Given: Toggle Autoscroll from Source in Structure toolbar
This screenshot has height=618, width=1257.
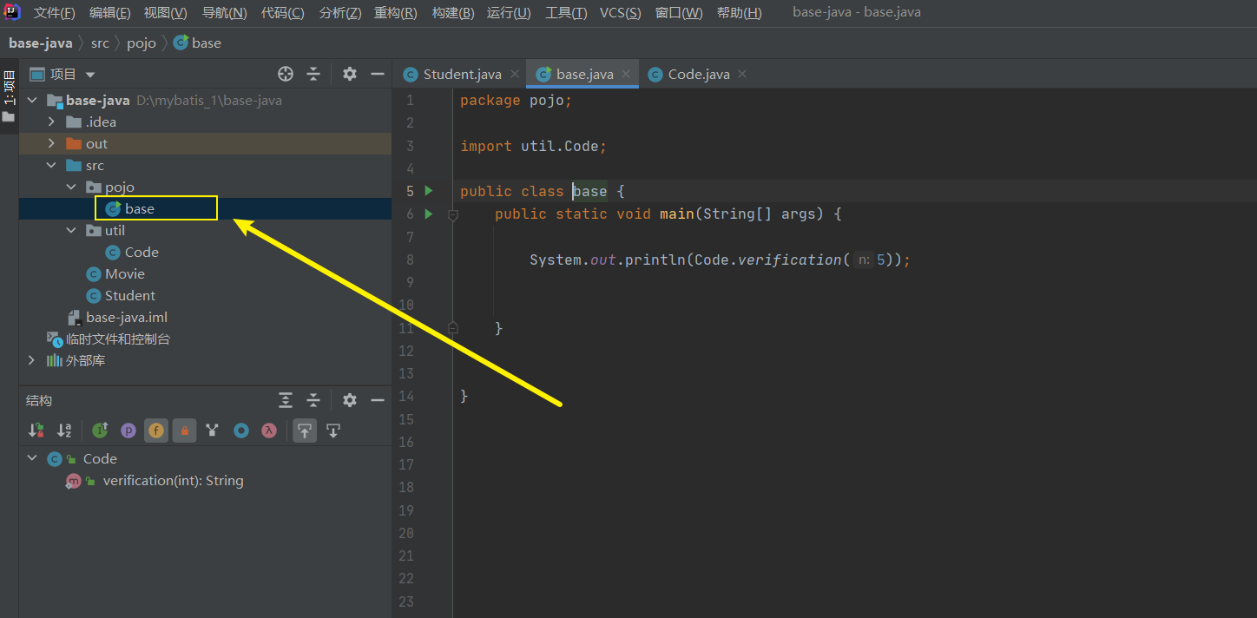Looking at the screenshot, I should click(332, 430).
